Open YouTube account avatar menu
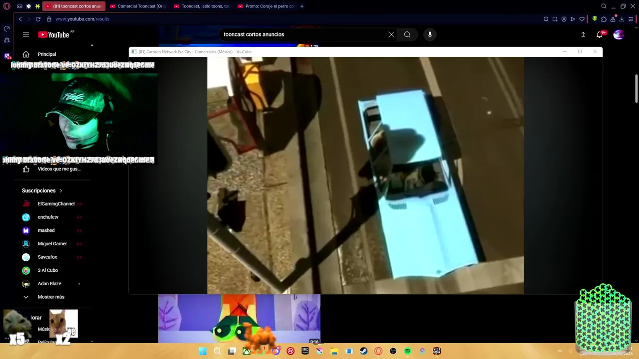Viewport: 639px width, 359px height. pyautogui.click(x=619, y=34)
